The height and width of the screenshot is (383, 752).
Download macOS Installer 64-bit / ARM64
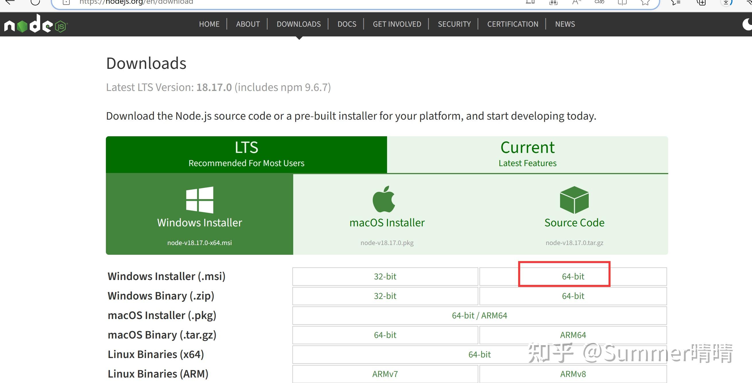coord(479,316)
